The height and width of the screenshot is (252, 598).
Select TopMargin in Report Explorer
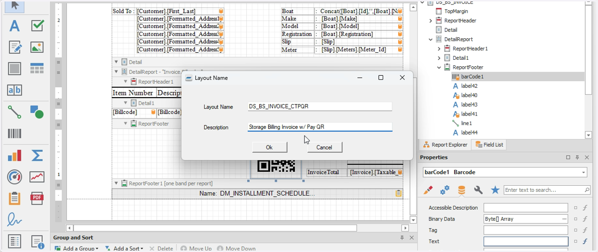[x=455, y=11]
